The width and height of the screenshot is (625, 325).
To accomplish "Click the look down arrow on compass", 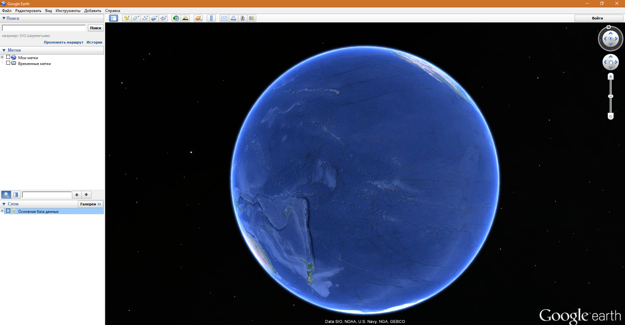I will [x=611, y=44].
